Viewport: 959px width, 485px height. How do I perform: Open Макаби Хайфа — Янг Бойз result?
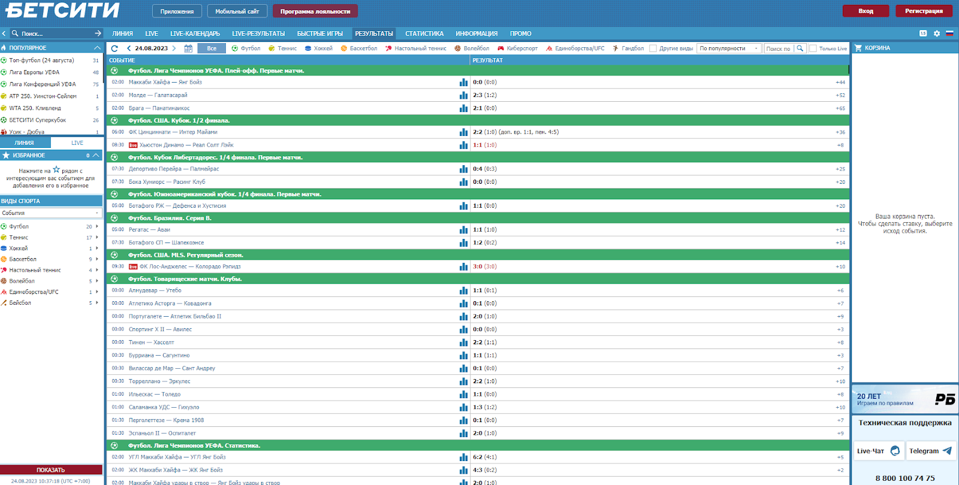point(165,83)
